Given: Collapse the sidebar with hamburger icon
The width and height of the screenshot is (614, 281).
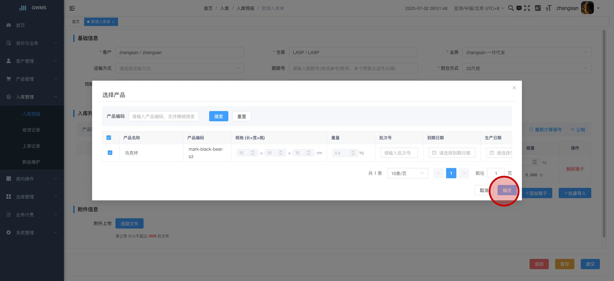Looking at the screenshot, I should [72, 8].
